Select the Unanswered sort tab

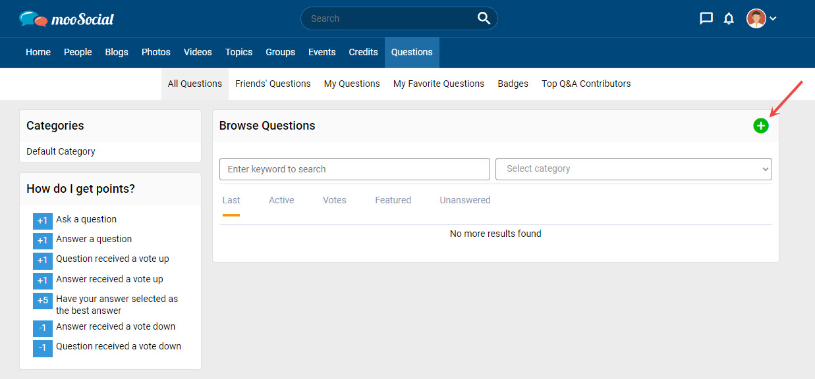465,200
